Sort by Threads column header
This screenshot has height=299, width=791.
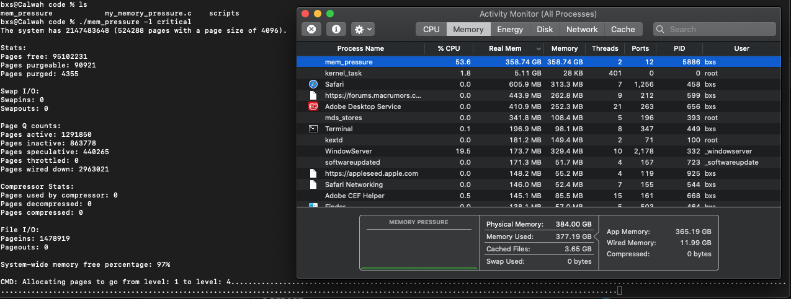pos(605,48)
